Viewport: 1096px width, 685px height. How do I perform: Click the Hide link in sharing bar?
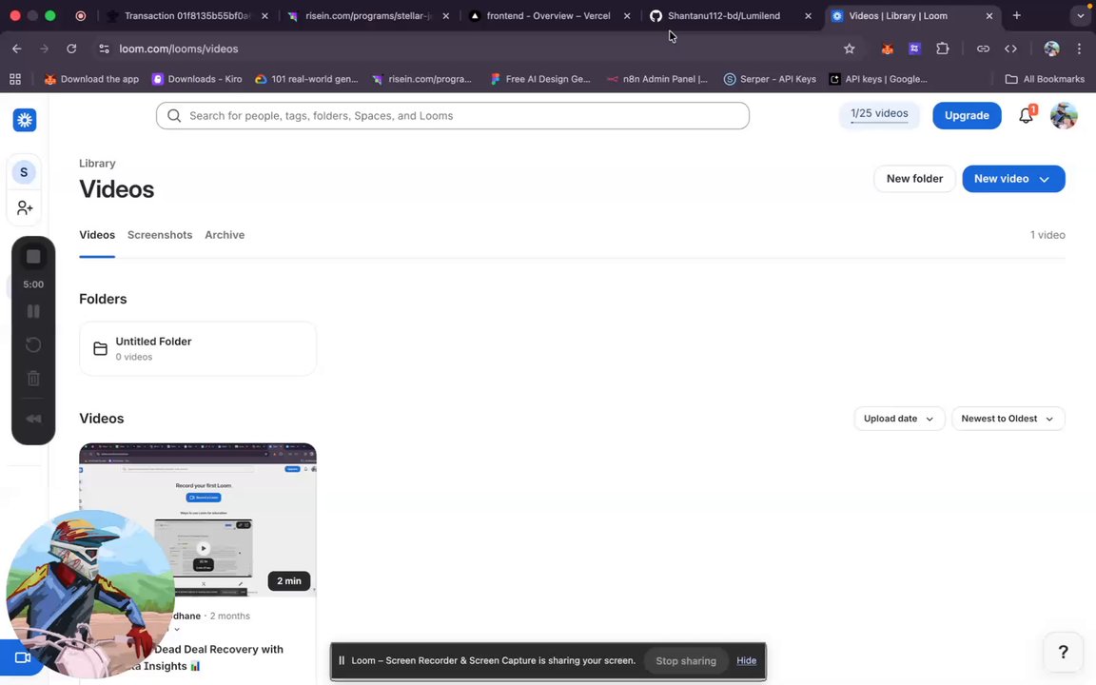point(746,660)
